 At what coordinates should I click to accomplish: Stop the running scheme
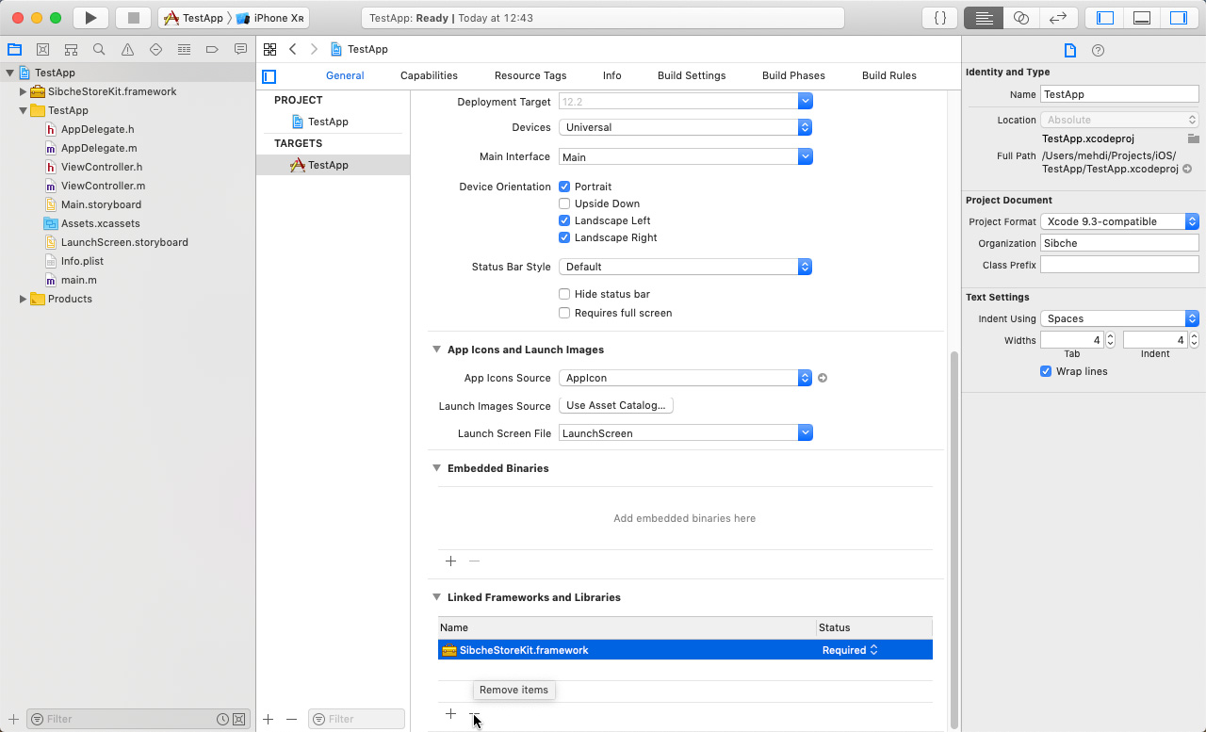pos(133,18)
